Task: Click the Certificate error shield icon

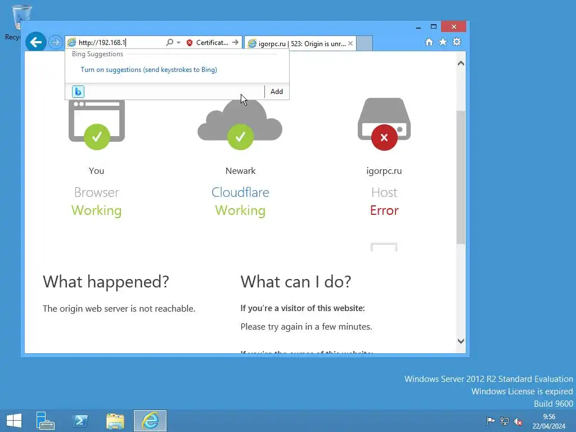Action: tap(190, 43)
